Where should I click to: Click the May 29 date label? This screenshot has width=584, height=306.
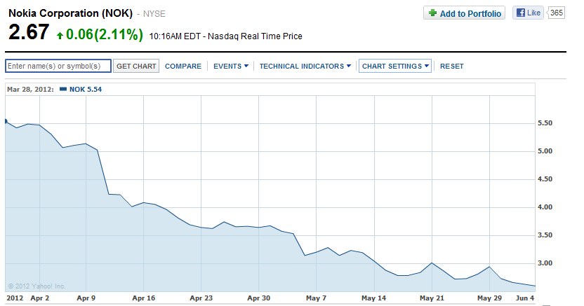tap(489, 298)
